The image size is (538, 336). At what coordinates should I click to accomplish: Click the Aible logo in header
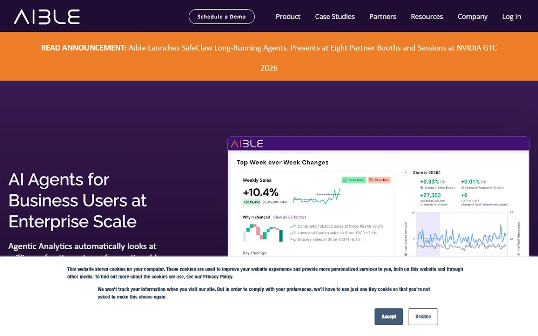pos(47,17)
